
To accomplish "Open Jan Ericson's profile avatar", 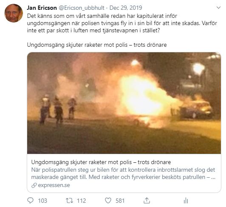I will pos(14,13).
